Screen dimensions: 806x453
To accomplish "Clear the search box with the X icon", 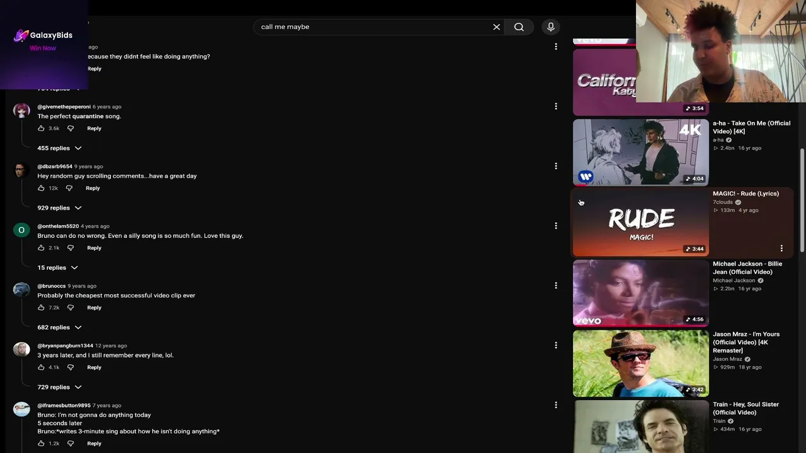I will [496, 27].
